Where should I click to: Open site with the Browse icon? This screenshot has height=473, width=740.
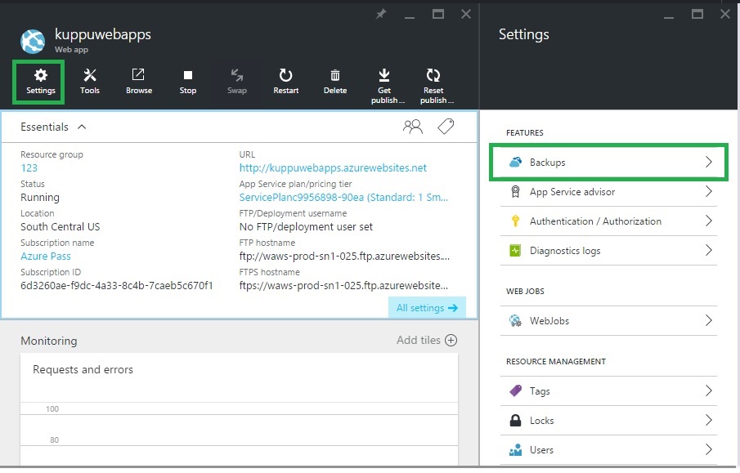point(139,80)
